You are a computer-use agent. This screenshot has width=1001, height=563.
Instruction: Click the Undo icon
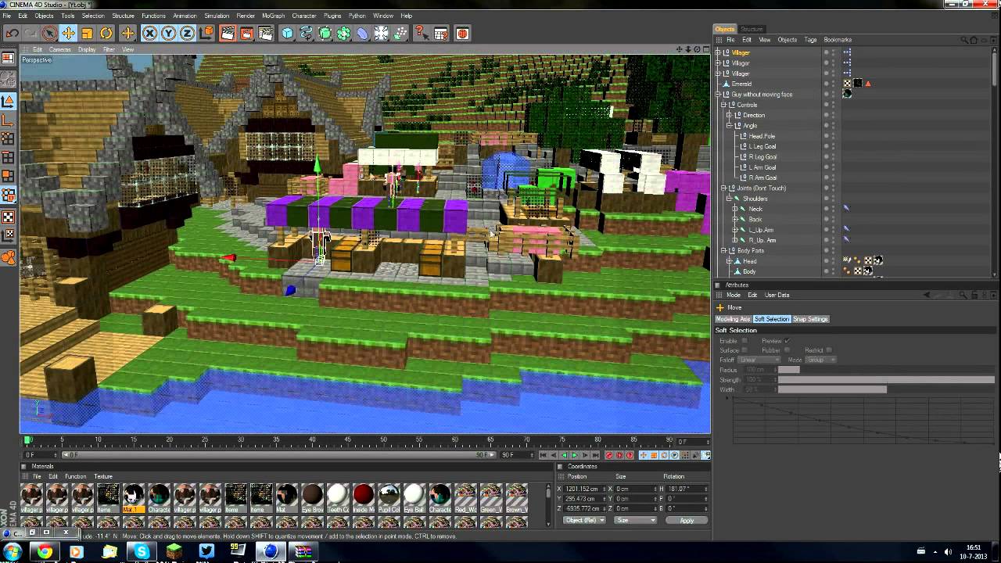click(11, 33)
